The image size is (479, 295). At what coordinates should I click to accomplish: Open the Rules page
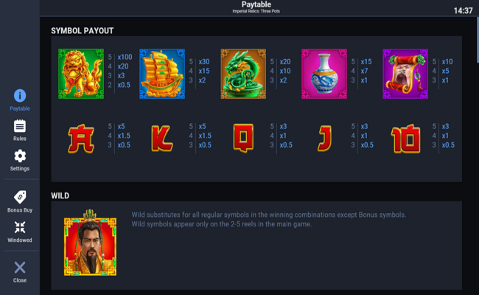pos(20,126)
